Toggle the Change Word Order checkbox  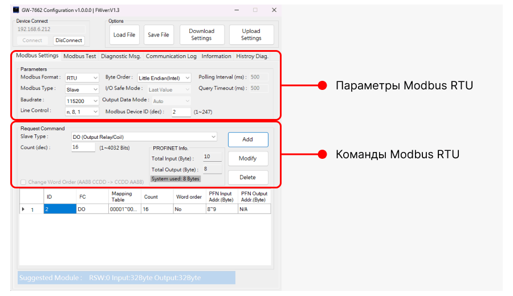click(23, 182)
